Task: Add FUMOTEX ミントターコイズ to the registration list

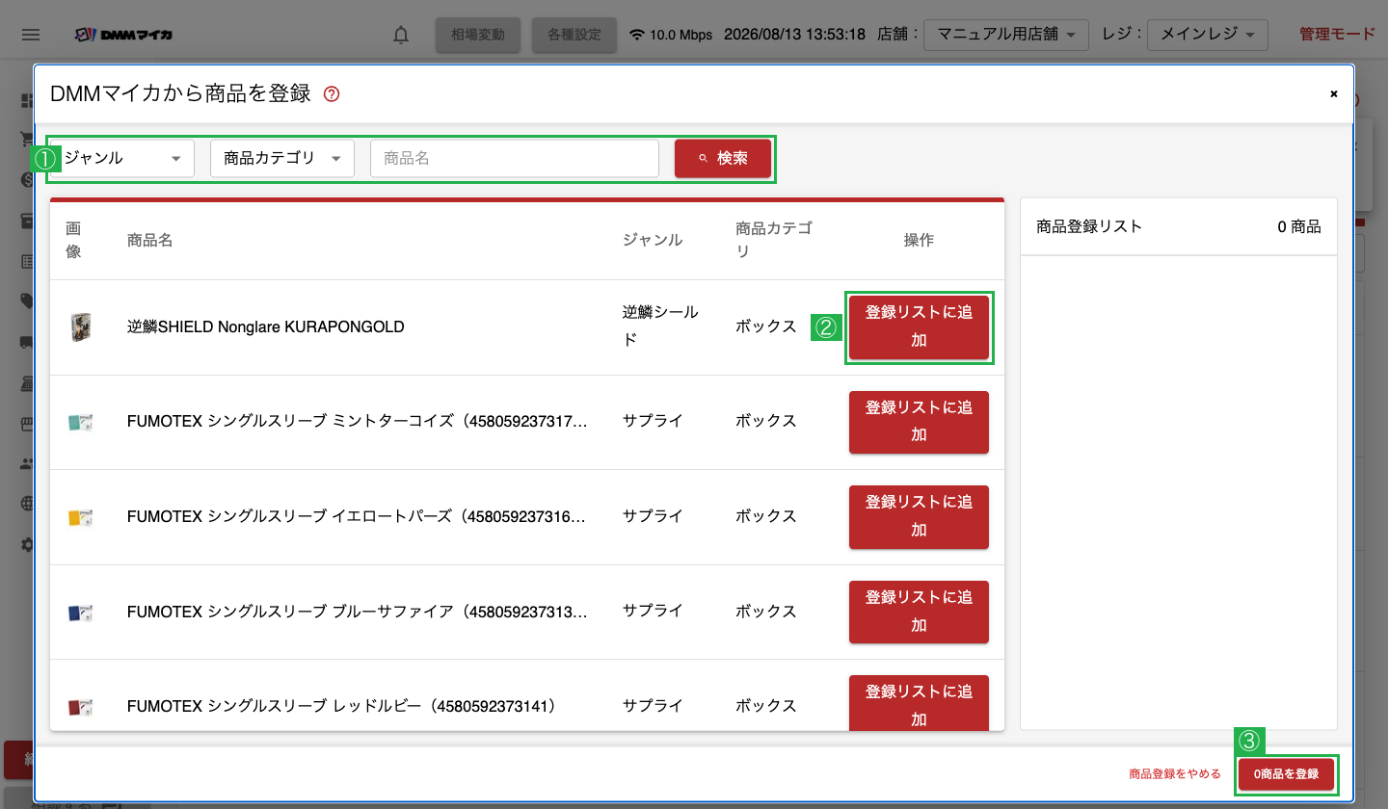Action: click(919, 422)
